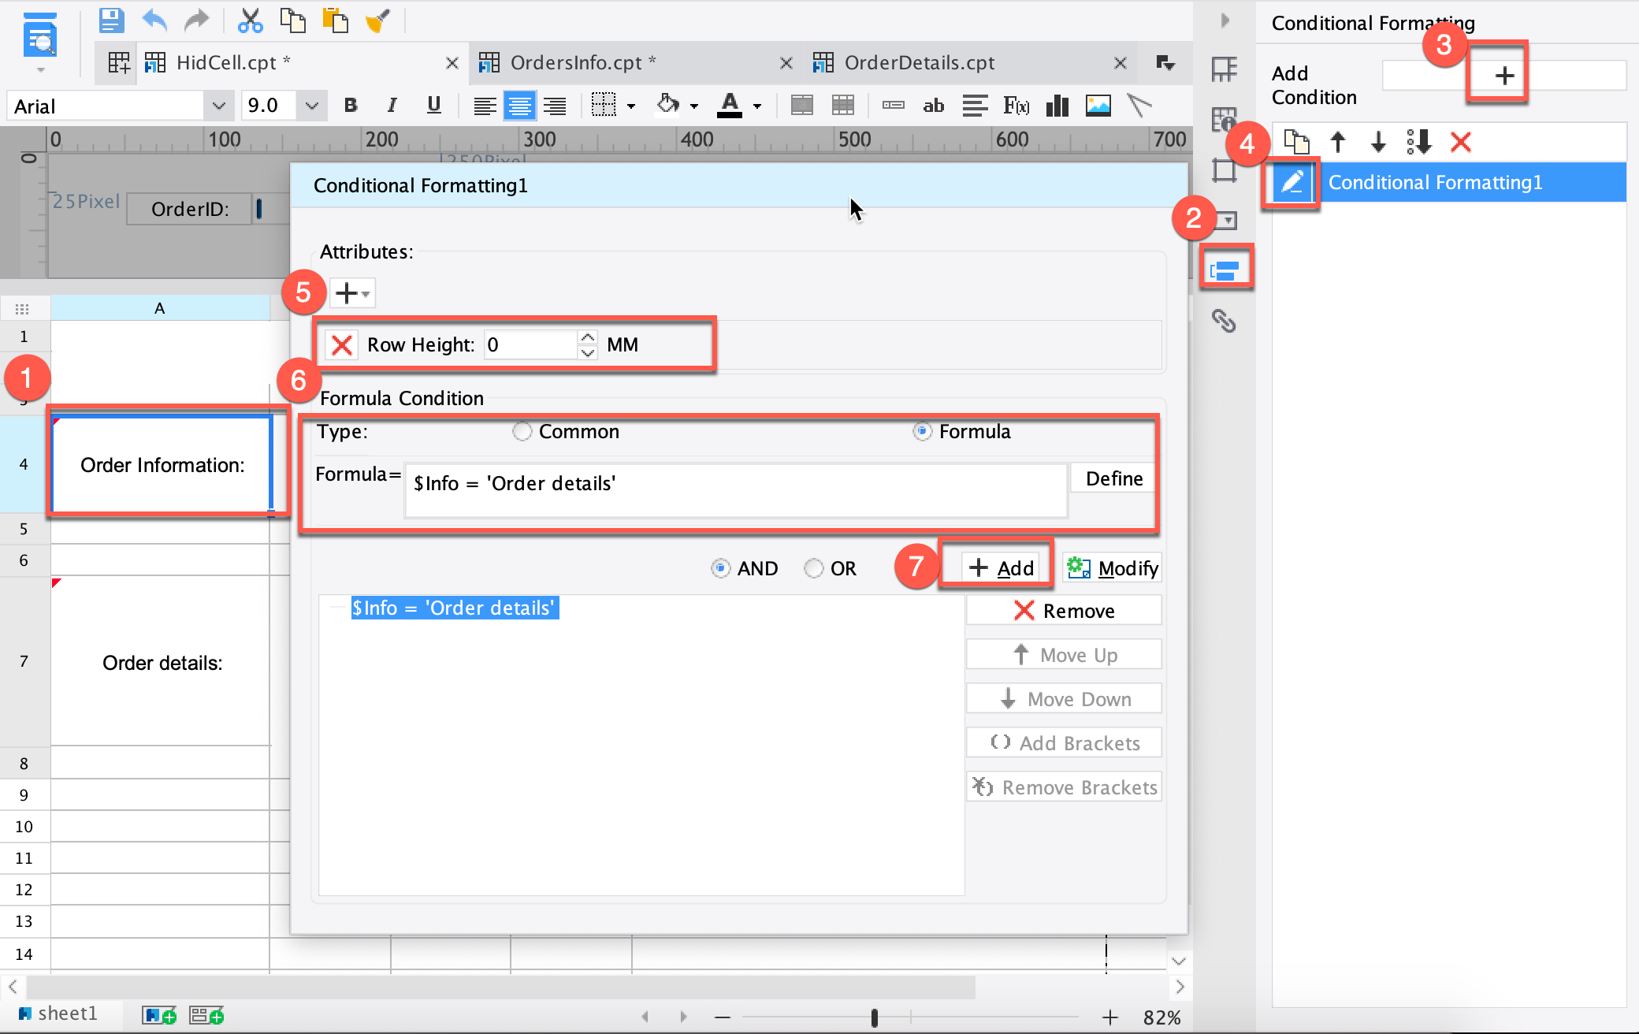Switch condition type to Common

tap(522, 432)
